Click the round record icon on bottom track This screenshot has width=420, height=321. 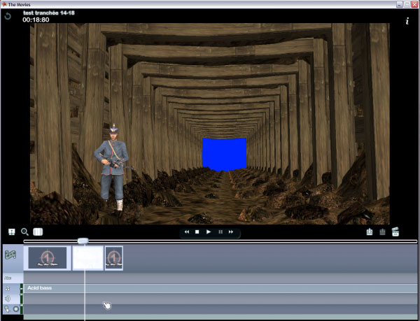[x=16, y=309]
